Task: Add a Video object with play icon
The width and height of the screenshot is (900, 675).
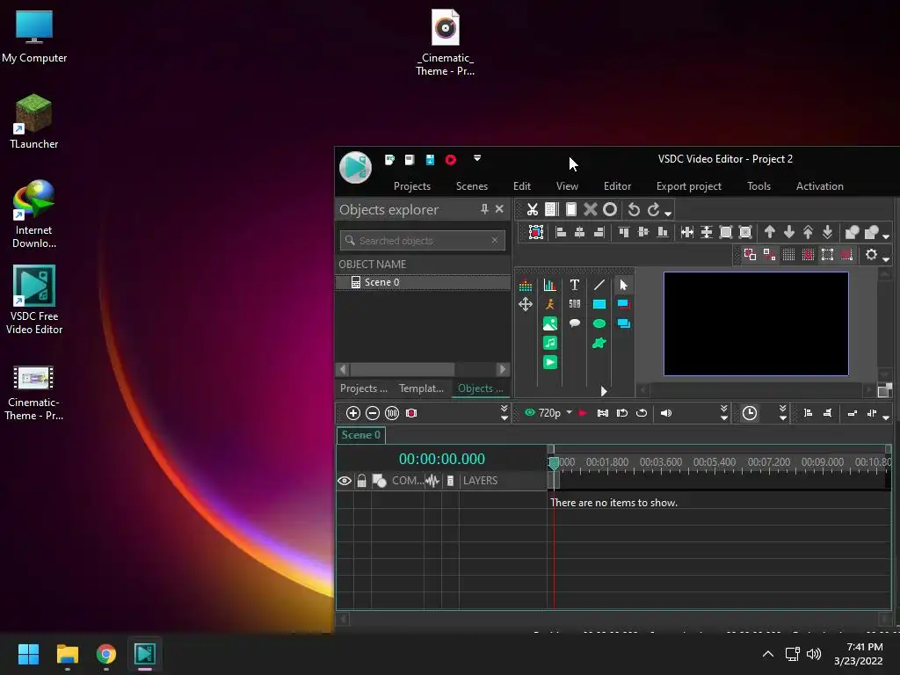Action: point(550,362)
